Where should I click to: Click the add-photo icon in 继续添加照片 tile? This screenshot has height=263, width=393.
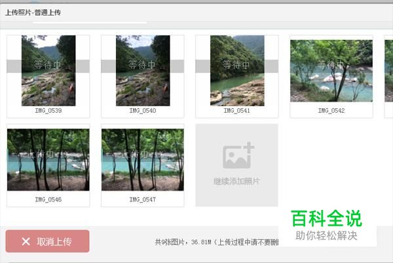pyautogui.click(x=238, y=155)
